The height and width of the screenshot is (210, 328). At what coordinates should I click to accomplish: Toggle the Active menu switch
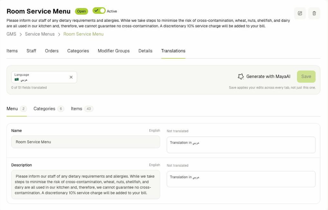pyautogui.click(x=99, y=11)
